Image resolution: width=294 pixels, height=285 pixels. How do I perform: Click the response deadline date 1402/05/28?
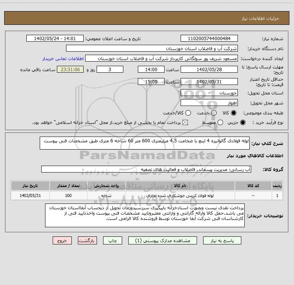[x=209, y=69]
